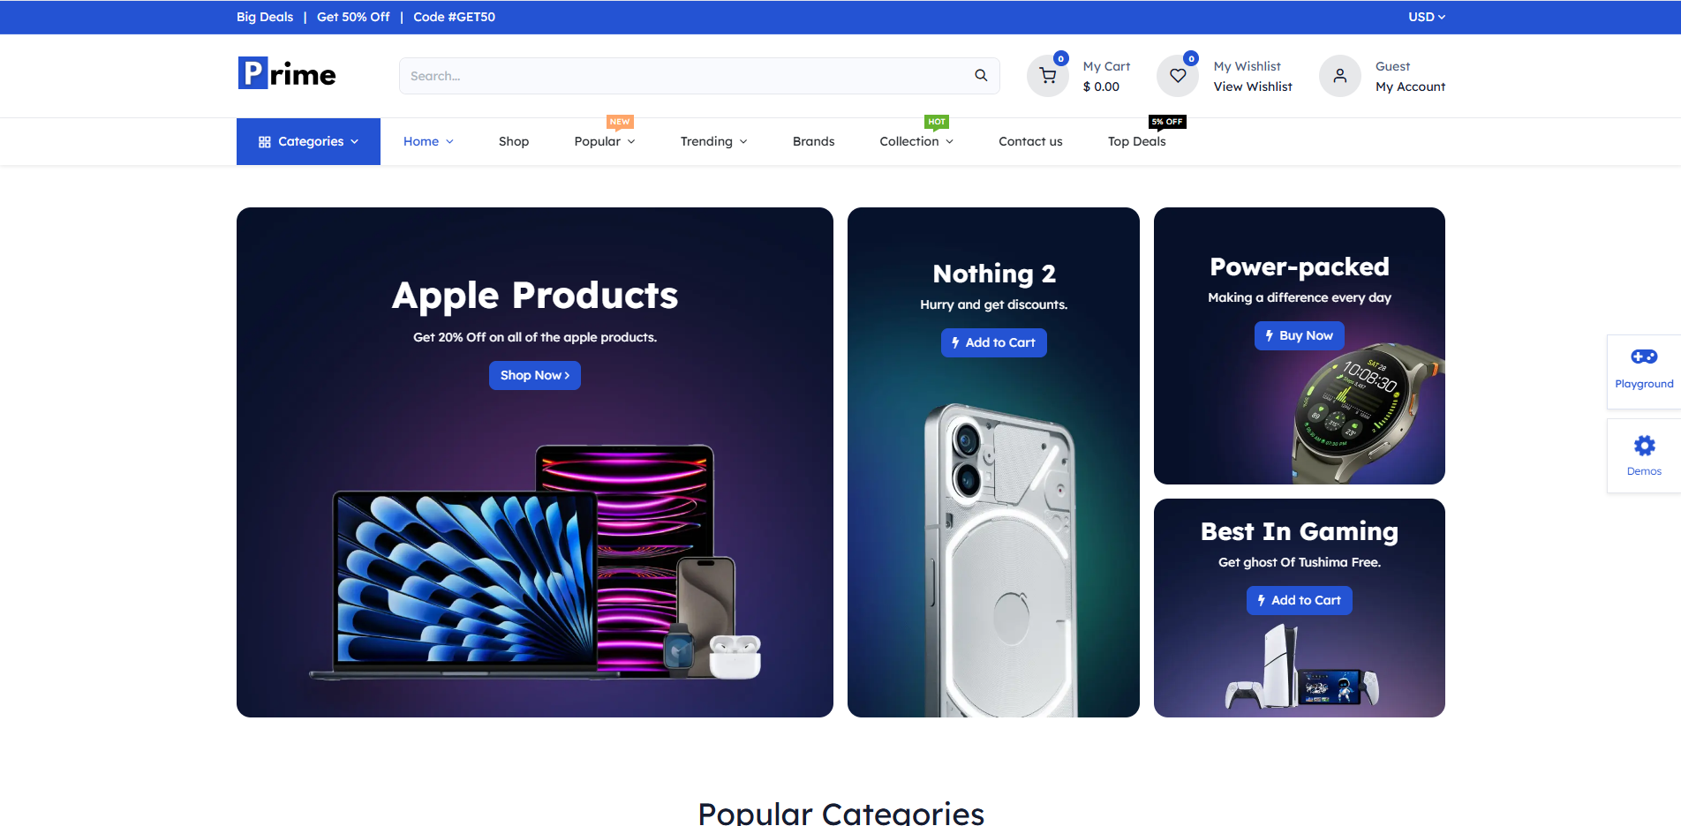This screenshot has width=1681, height=826.
Task: Open the Demos gear icon
Action: pos(1644,446)
